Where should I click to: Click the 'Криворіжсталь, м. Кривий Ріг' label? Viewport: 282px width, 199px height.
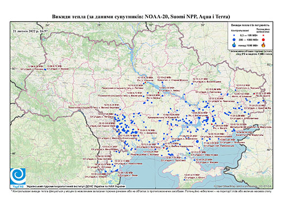coord(164,117)
